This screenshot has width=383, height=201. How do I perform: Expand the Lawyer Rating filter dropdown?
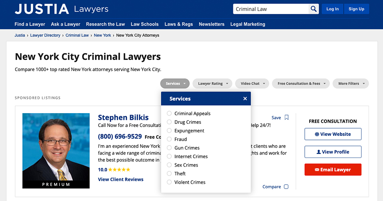point(212,84)
